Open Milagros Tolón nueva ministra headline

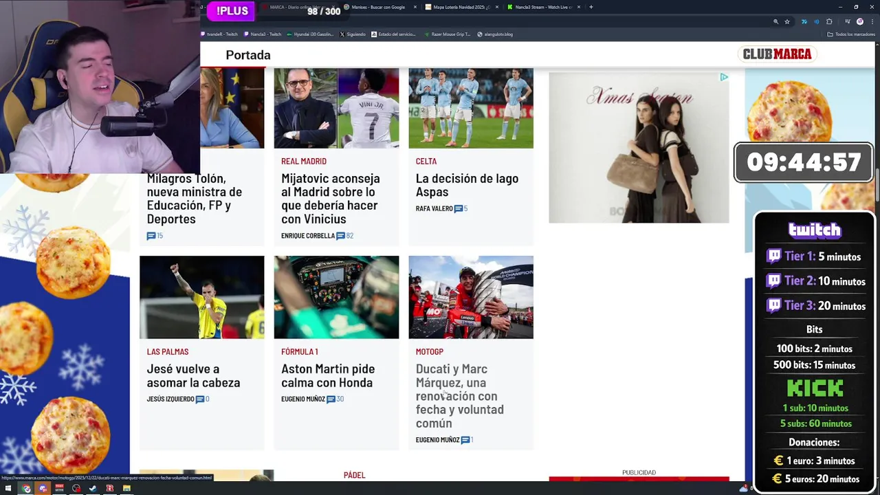[195, 199]
